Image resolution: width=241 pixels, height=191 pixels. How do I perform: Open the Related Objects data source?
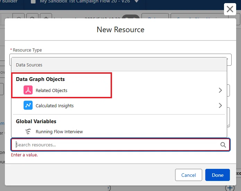119,90
